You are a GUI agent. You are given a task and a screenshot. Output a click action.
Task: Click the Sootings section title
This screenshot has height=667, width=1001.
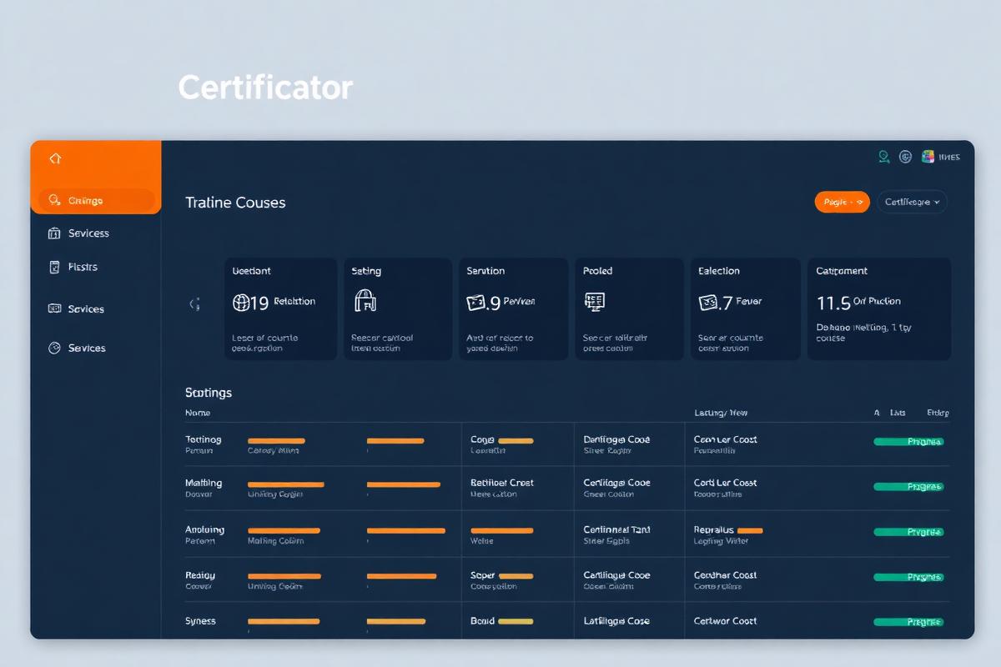209,393
